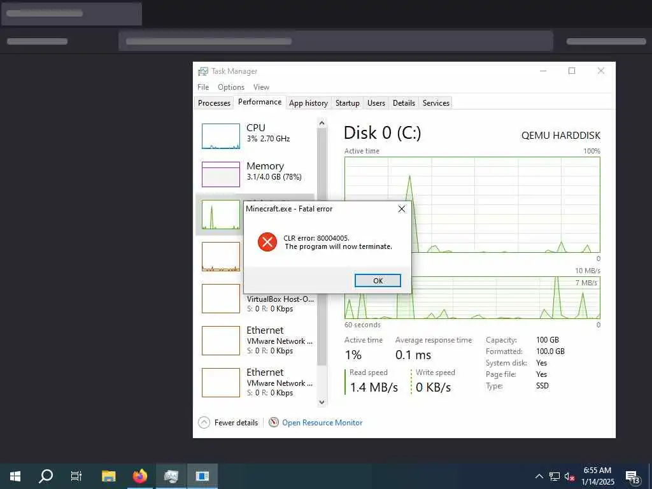This screenshot has width=652, height=489.
Task: Switch to the Processes tab
Action: pyautogui.click(x=214, y=103)
